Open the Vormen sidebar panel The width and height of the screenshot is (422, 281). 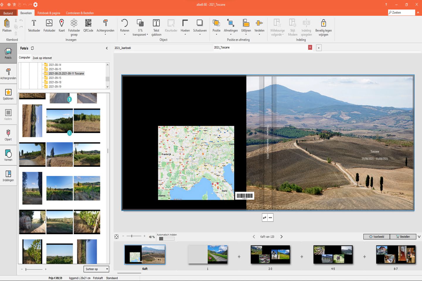click(8, 155)
